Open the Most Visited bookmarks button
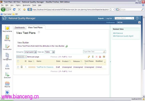This screenshot has width=145, height=101. [x=6, y=14]
